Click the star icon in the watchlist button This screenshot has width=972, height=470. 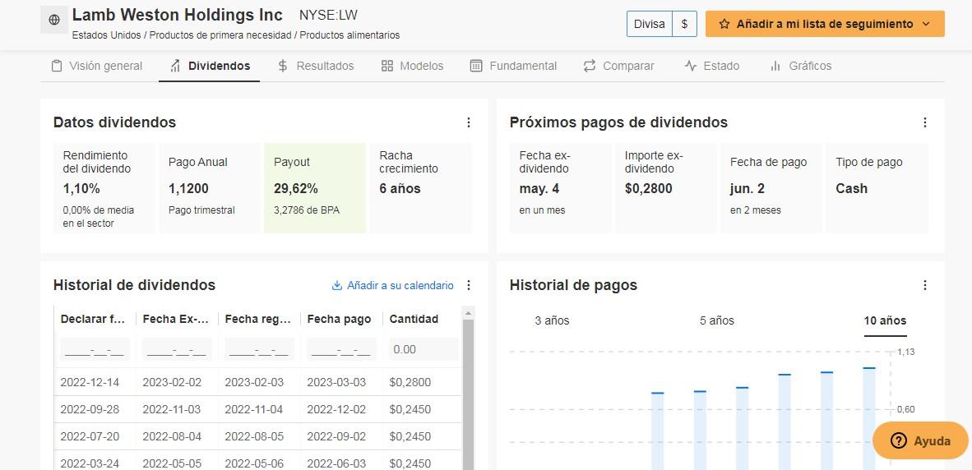click(x=724, y=24)
